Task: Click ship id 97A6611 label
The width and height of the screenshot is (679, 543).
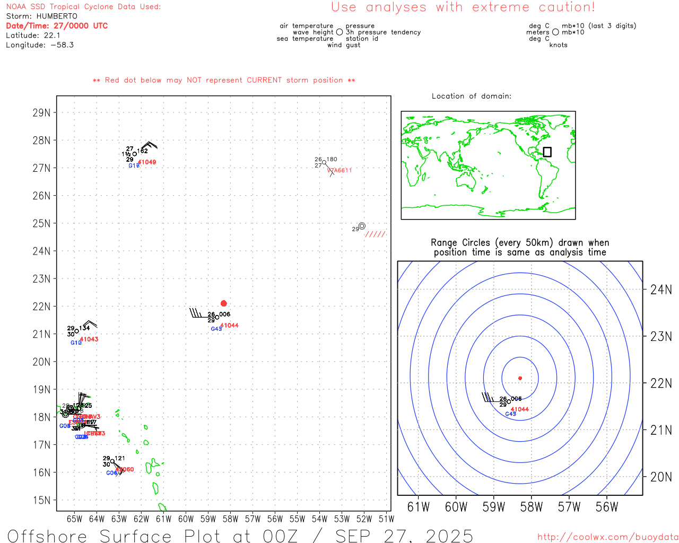Action: point(339,170)
